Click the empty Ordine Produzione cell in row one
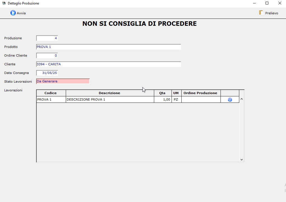This screenshot has height=202, width=286. point(201,99)
